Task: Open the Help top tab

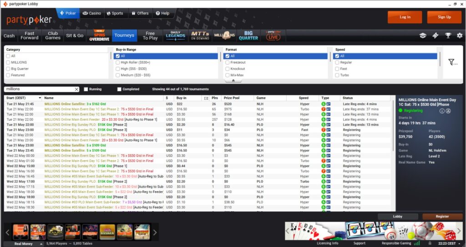Action: click(x=162, y=13)
